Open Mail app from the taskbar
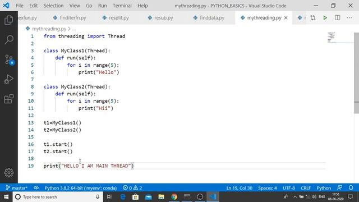359x202 pixels. (148, 197)
